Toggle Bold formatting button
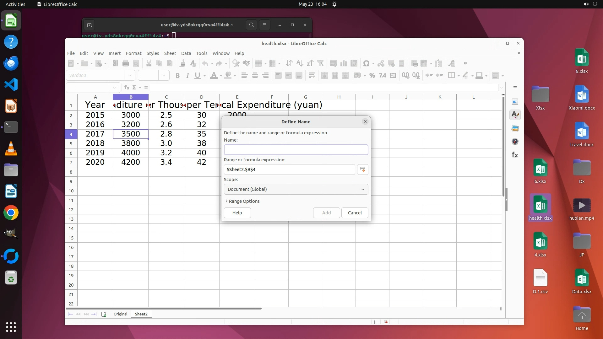Screen dimensions: 603x339 [177, 75]
